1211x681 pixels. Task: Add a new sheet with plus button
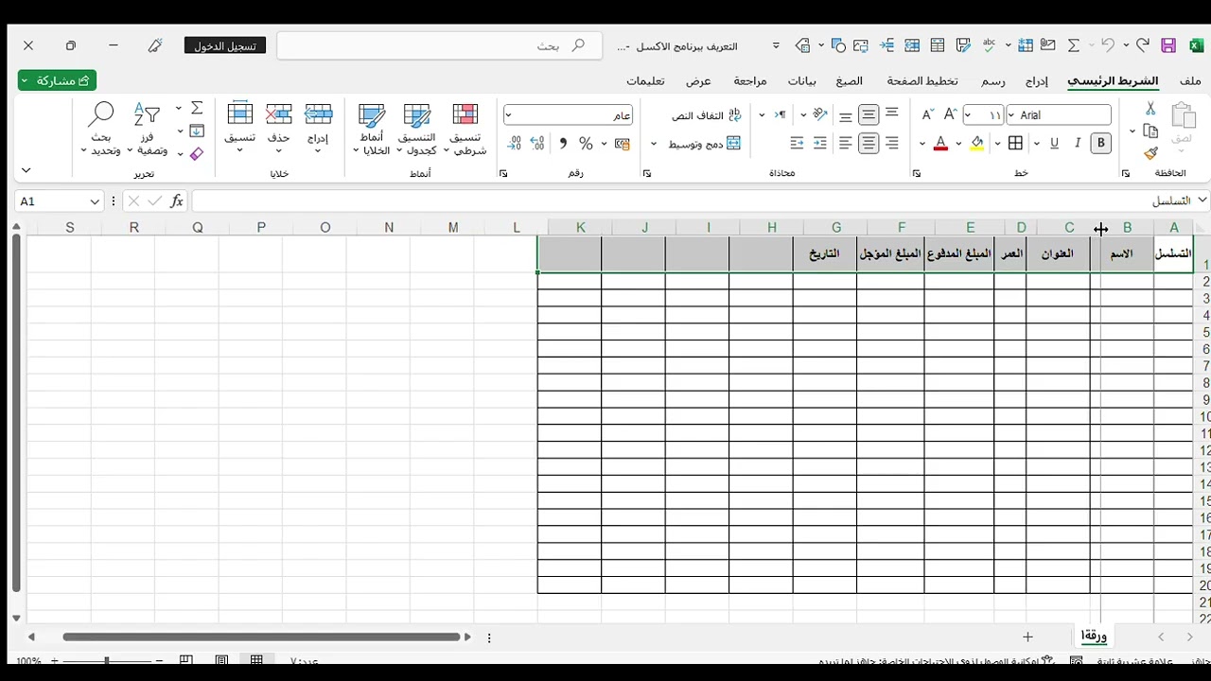[1027, 637]
